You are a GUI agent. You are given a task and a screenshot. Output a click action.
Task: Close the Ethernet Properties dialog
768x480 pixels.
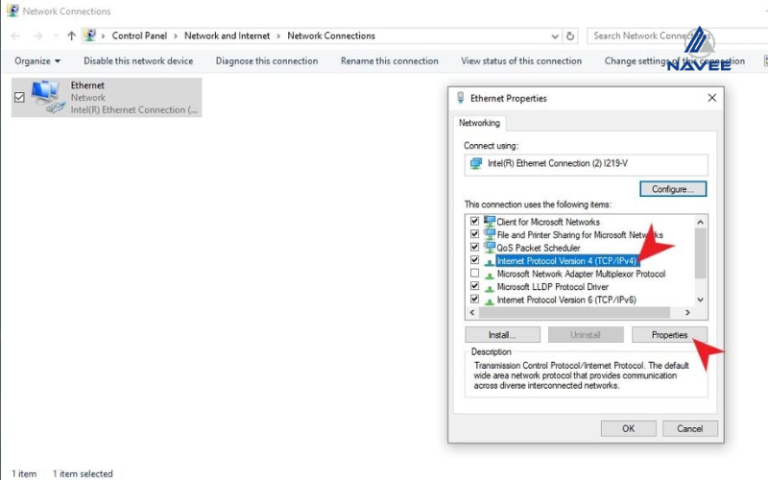pyautogui.click(x=711, y=98)
